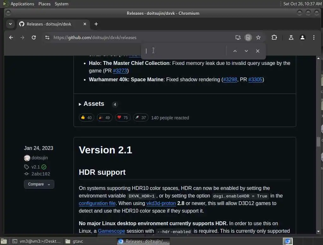Add thumbs up reaction showing 40
323x245 pixels.
(86, 118)
